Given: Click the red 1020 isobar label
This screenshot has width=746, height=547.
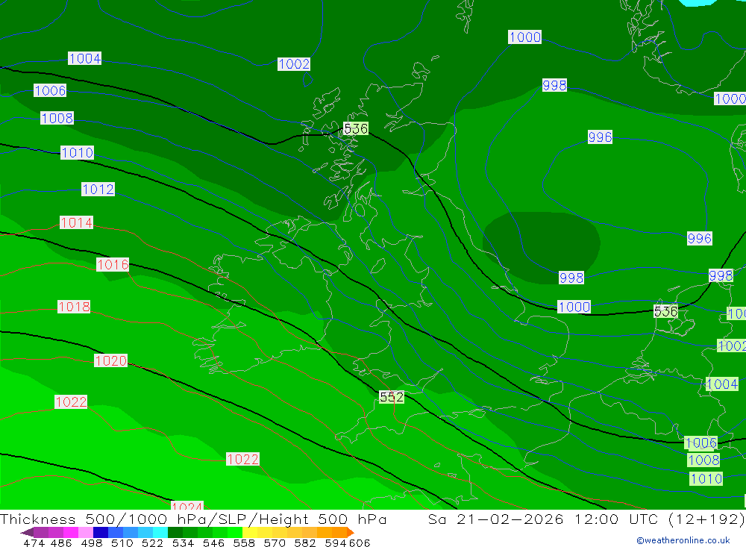Looking at the screenshot, I should [x=111, y=361].
